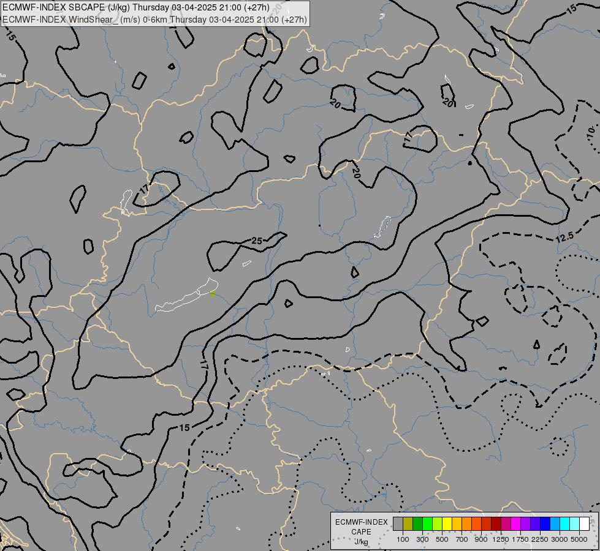Click the SBCAPE title line
600x551 pixels.
[136, 7]
